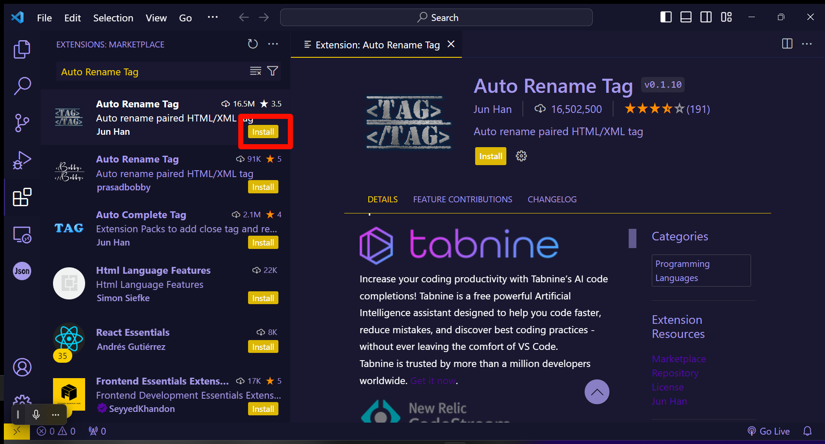The width and height of the screenshot is (825, 444).
Task: Open the Search view icon
Action: point(22,86)
